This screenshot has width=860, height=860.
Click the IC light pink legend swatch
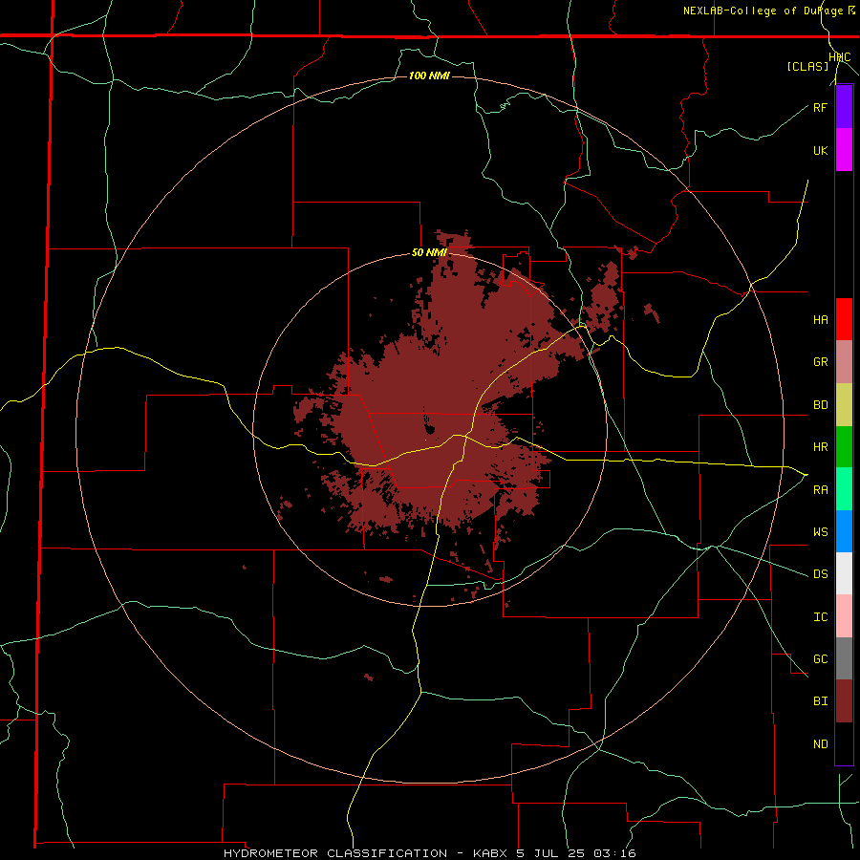point(844,616)
